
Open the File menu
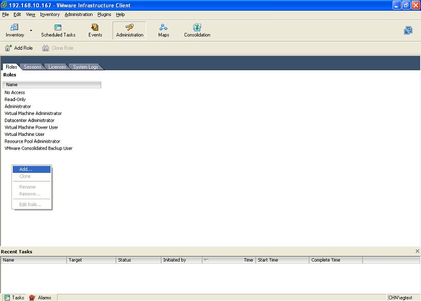point(5,14)
